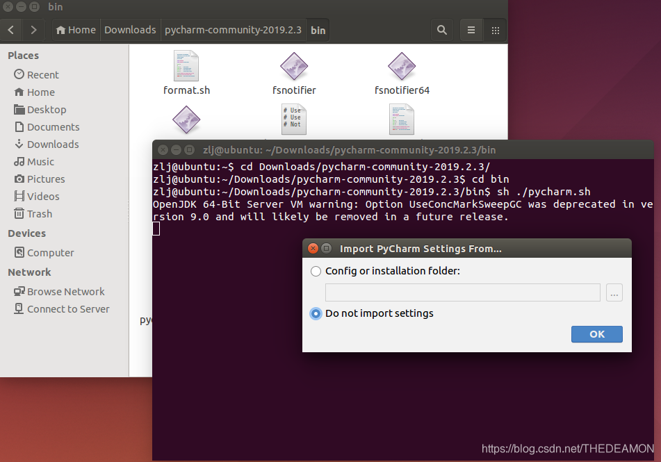Screen dimensions: 661x462
Task: Select Config or installation folder radio button
Action: [316, 271]
